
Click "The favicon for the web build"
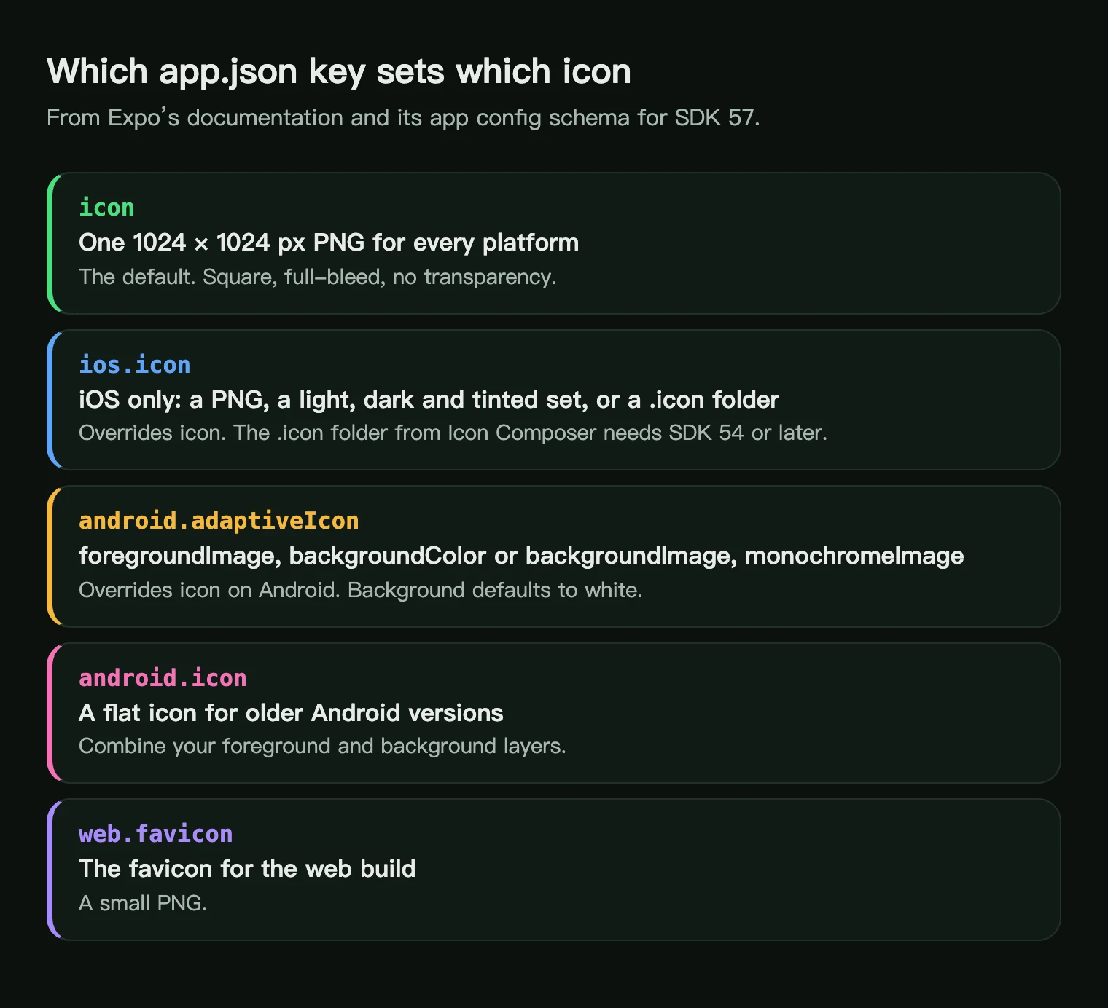247,869
